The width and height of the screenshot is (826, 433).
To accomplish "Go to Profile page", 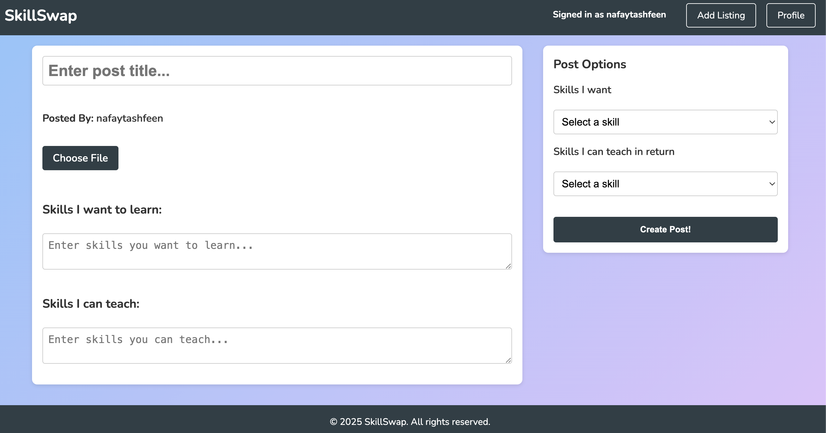I will (790, 16).
